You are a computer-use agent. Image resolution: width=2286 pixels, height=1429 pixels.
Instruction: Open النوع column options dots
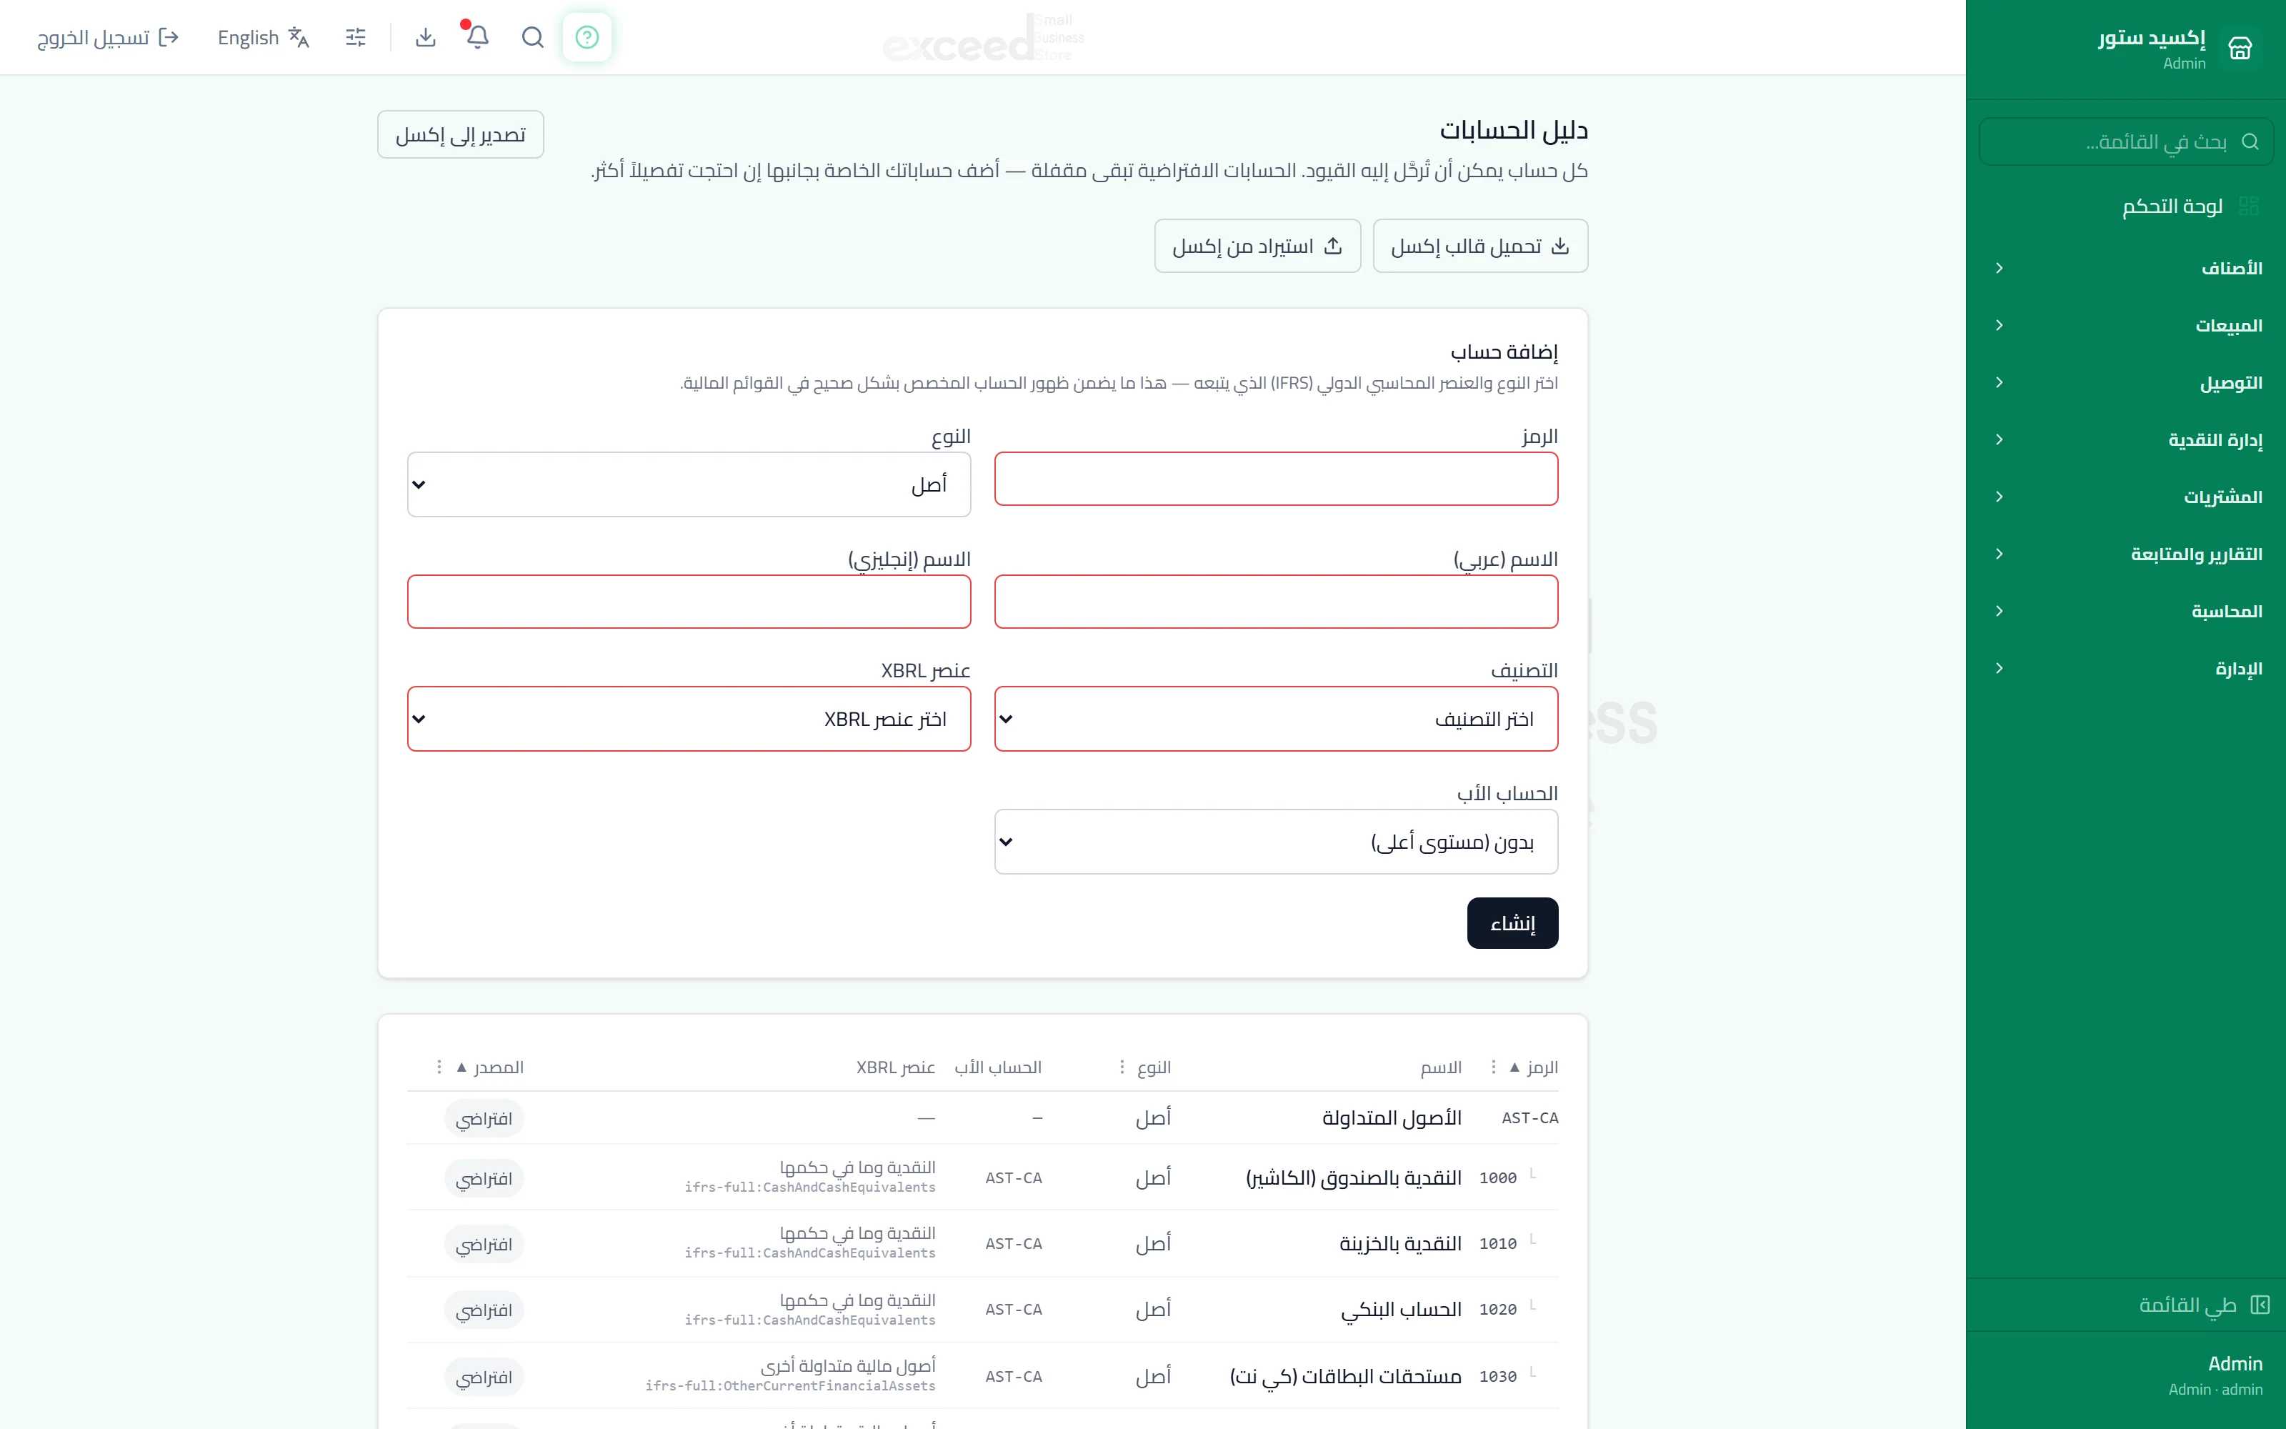(x=1122, y=1067)
